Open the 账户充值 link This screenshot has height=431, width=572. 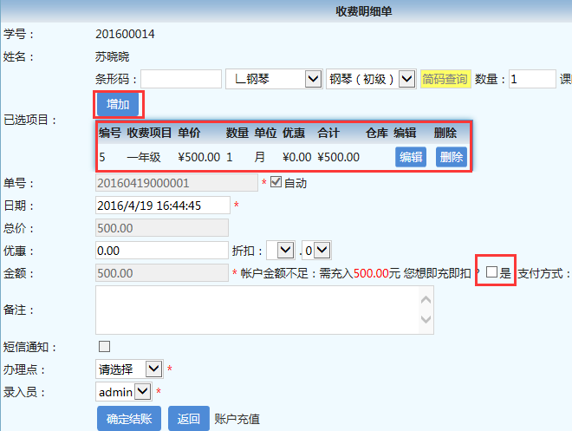pos(237,419)
